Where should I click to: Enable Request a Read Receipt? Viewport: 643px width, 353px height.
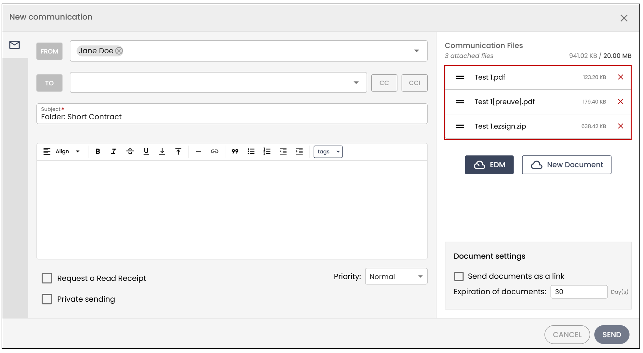click(47, 278)
